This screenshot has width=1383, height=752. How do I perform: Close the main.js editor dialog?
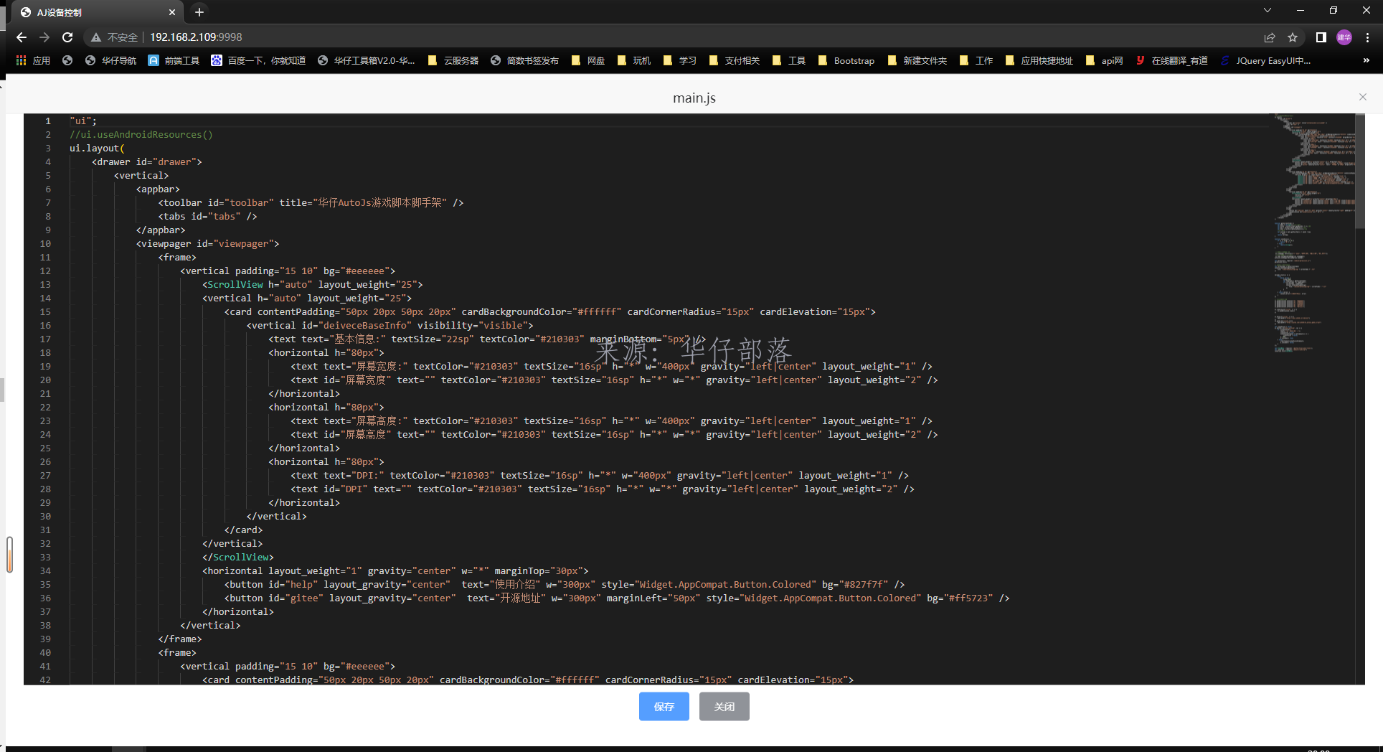[1362, 97]
